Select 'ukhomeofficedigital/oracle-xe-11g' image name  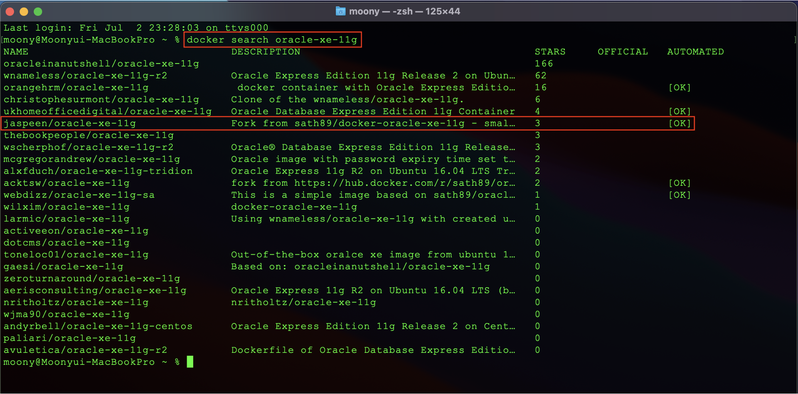tap(108, 112)
